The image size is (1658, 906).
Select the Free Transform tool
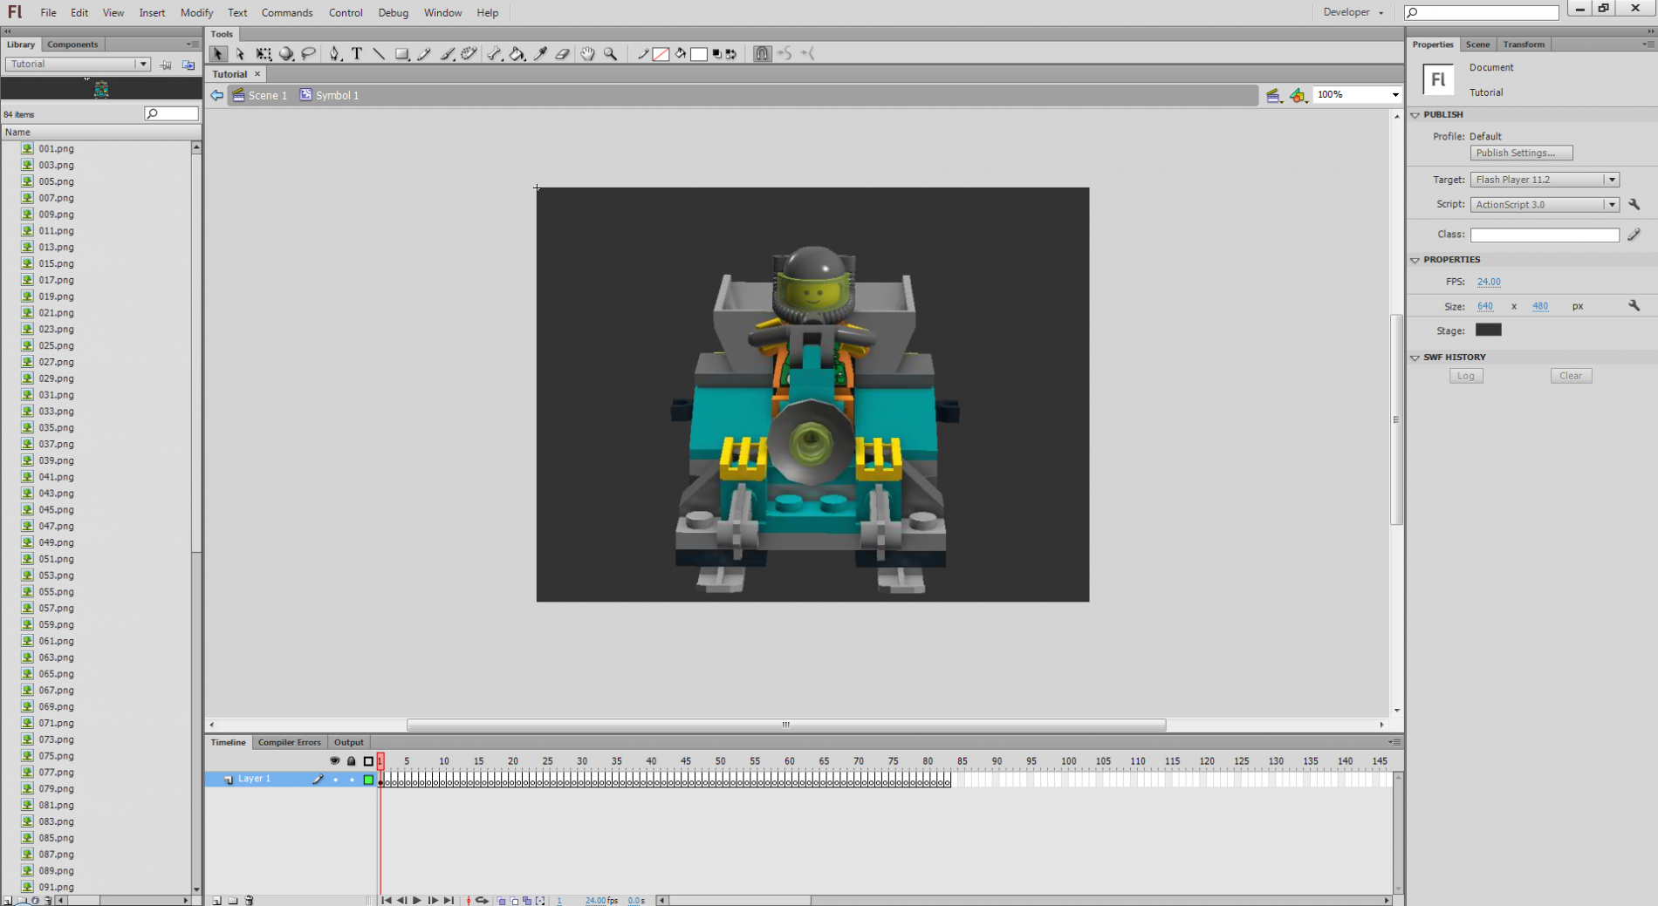(x=264, y=54)
